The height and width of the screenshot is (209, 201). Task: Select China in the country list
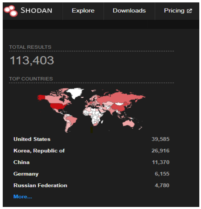click(22, 162)
